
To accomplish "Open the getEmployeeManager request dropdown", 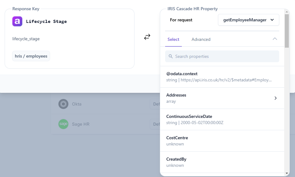I will click(x=249, y=20).
